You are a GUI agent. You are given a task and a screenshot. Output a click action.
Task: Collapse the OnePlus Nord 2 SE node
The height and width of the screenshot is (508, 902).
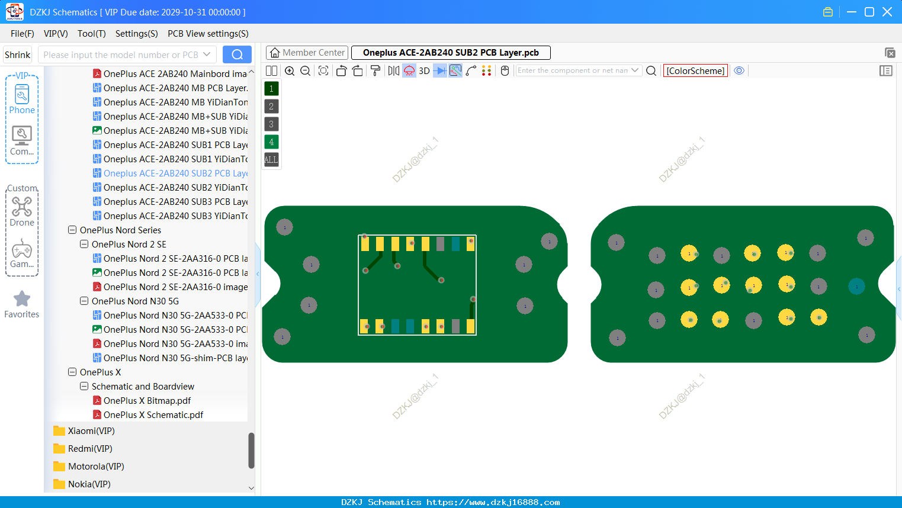(x=84, y=244)
